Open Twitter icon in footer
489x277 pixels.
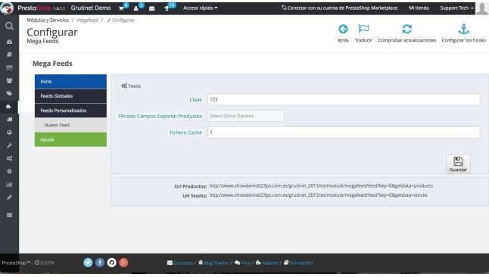click(x=88, y=263)
